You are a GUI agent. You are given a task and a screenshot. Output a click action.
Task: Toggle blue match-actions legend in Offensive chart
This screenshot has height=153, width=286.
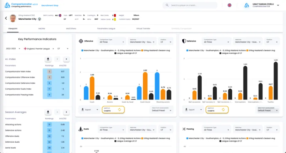coord(111,50)
